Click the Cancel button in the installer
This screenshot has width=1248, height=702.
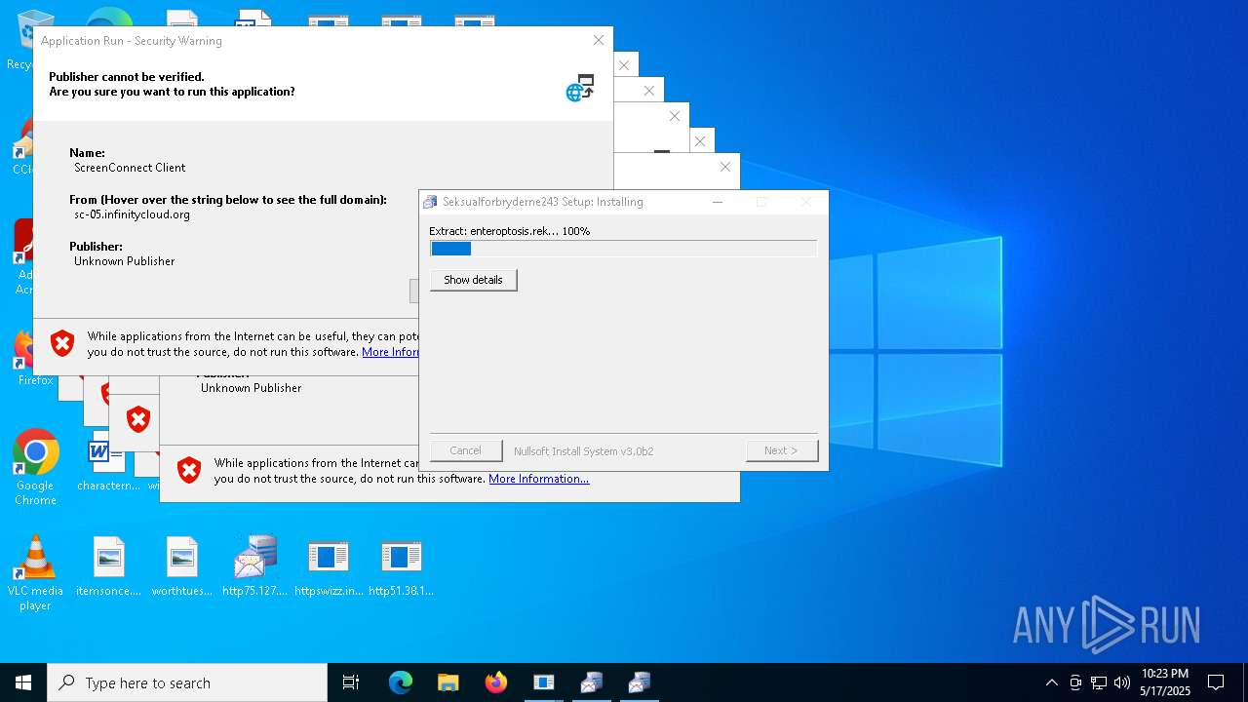[x=465, y=450]
